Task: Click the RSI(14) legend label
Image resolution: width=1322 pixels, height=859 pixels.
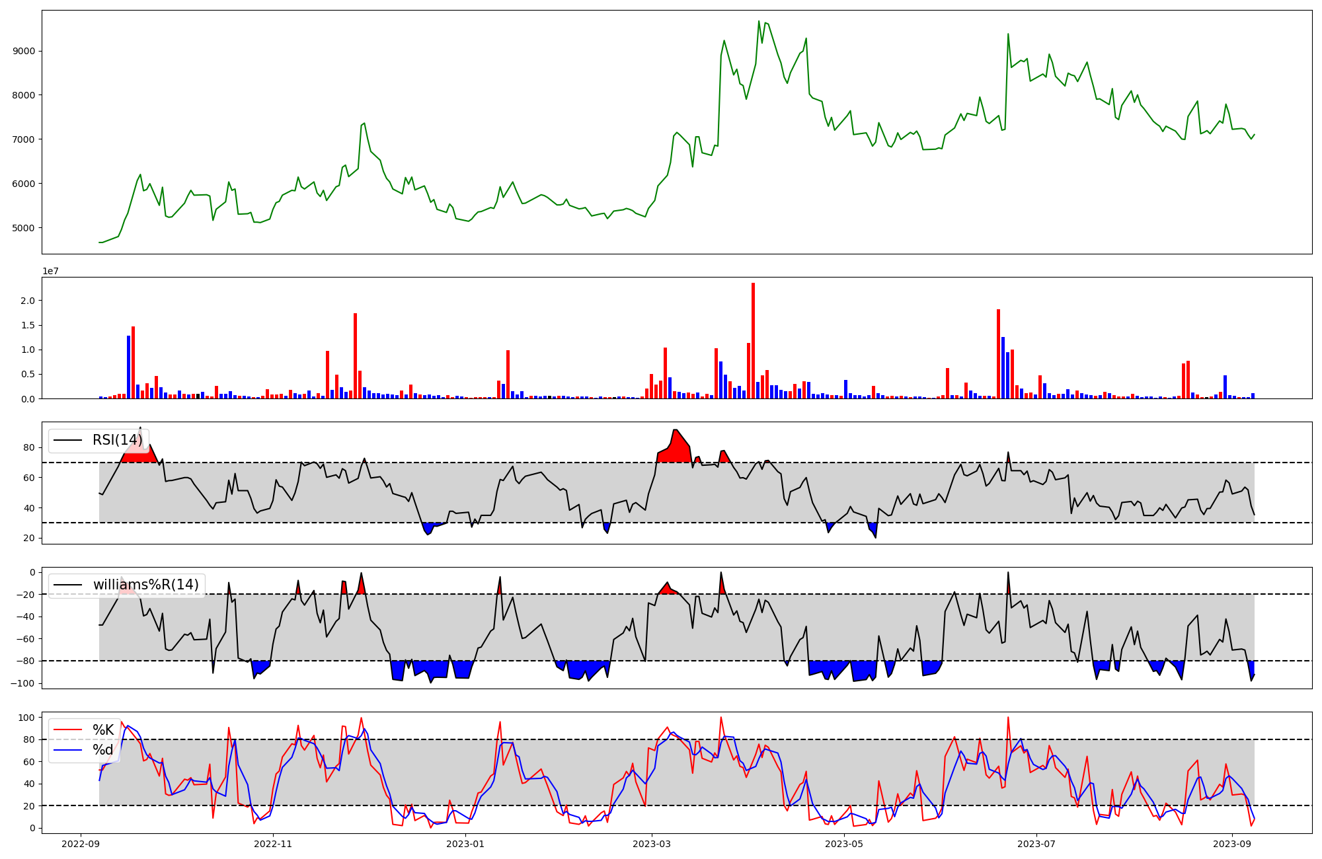Action: (117, 440)
